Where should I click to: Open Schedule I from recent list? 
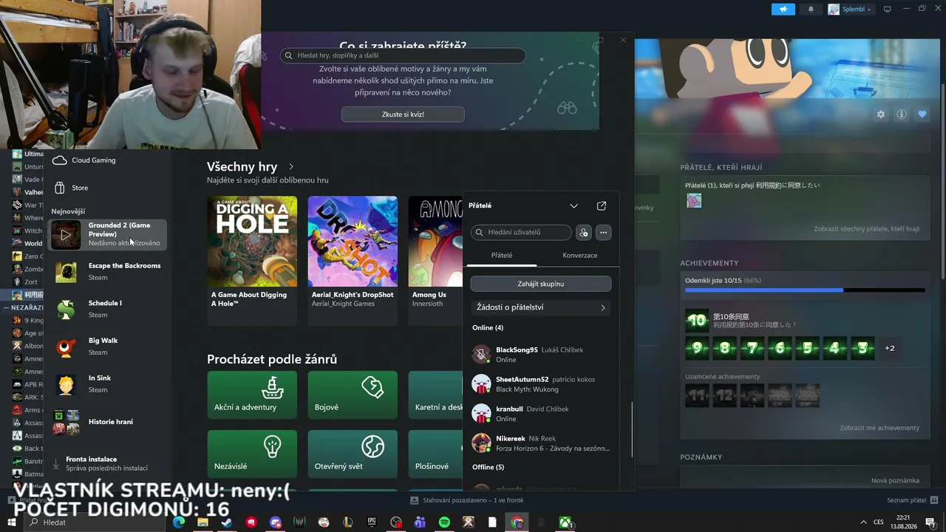click(108, 309)
